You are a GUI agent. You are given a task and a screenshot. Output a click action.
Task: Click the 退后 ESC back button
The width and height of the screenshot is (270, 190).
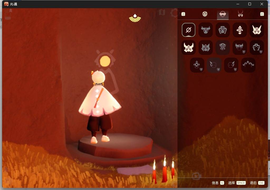pos(257,183)
